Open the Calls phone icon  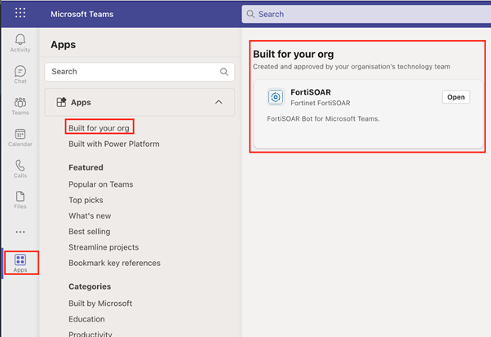(20, 168)
